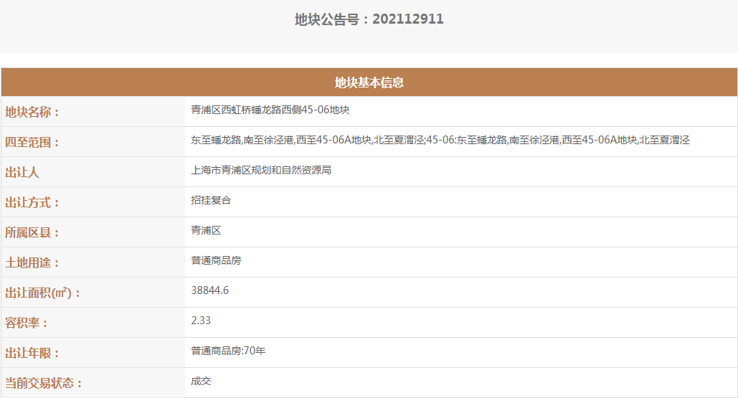This screenshot has height=398, width=738.
Task: Select the status value 成交
Action: point(201,381)
